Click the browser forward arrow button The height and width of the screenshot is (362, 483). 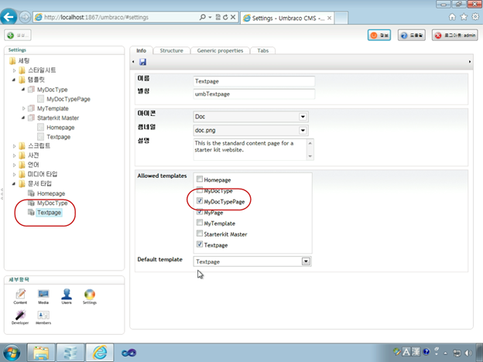tap(25, 17)
